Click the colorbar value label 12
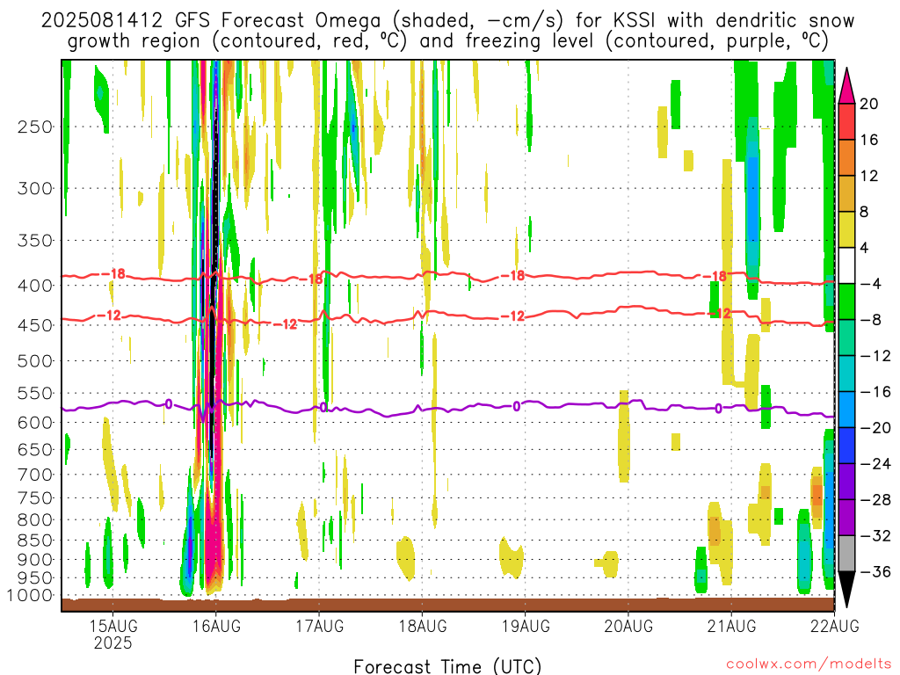900x675 pixels. pyautogui.click(x=869, y=176)
